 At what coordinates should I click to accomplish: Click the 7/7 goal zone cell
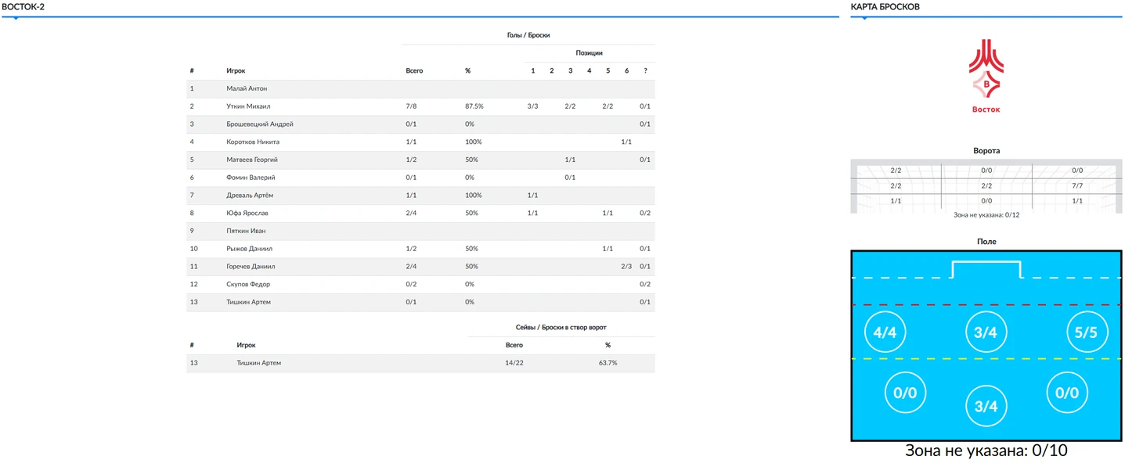[1077, 185]
